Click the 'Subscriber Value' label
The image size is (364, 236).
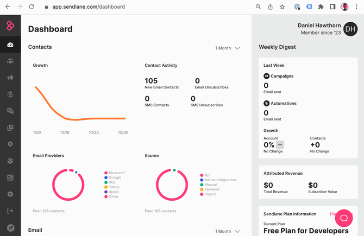click(323, 192)
